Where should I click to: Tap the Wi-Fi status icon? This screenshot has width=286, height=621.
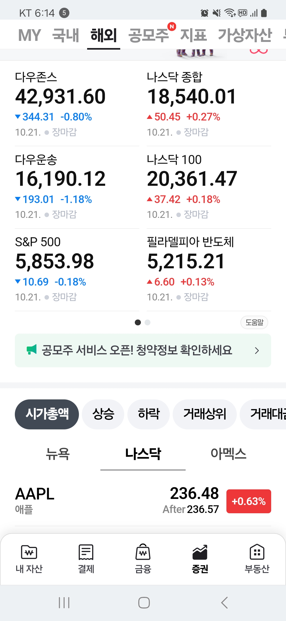click(x=230, y=13)
